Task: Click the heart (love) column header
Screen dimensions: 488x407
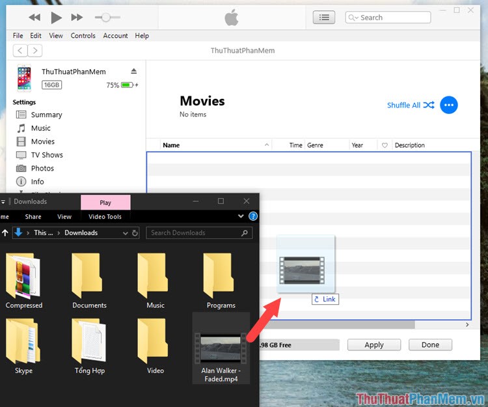Action: [x=385, y=145]
